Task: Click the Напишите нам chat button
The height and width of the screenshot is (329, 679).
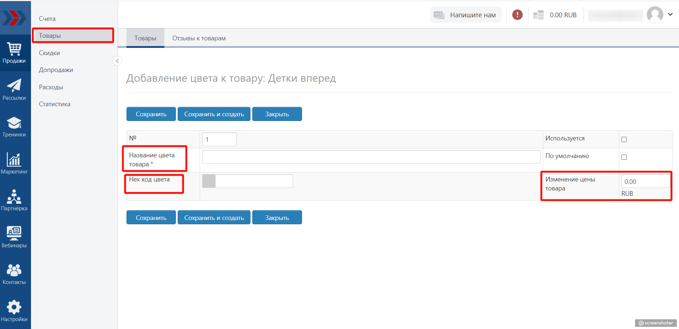Action: click(466, 15)
